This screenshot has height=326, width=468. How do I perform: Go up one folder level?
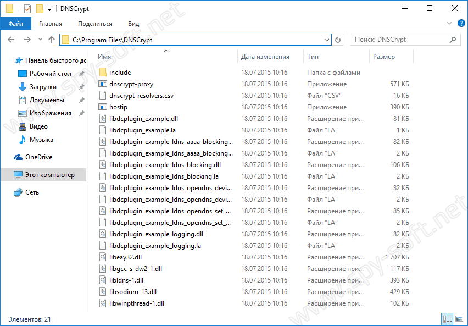pyautogui.click(x=52, y=40)
